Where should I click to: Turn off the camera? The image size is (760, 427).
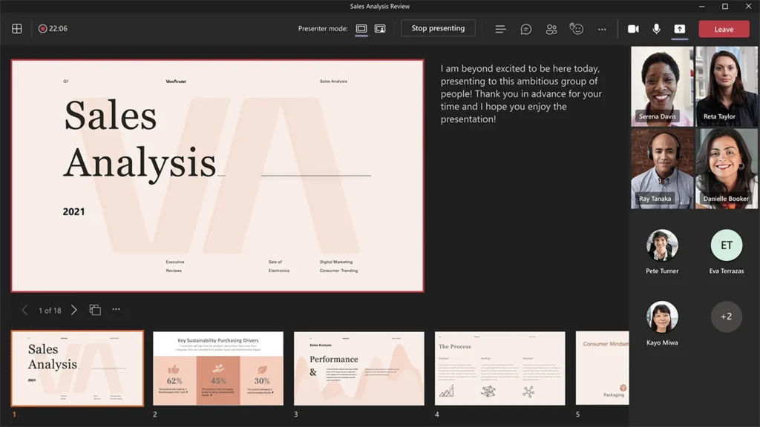pyautogui.click(x=633, y=28)
